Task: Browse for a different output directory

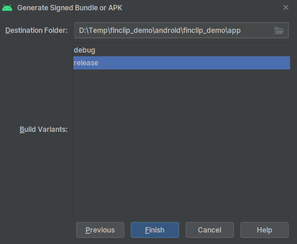Action: [x=279, y=30]
